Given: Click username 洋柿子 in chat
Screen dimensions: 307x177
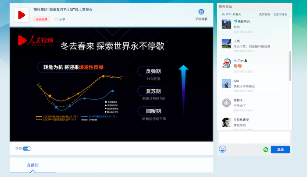Looking at the screenshot, I should [x=238, y=101].
